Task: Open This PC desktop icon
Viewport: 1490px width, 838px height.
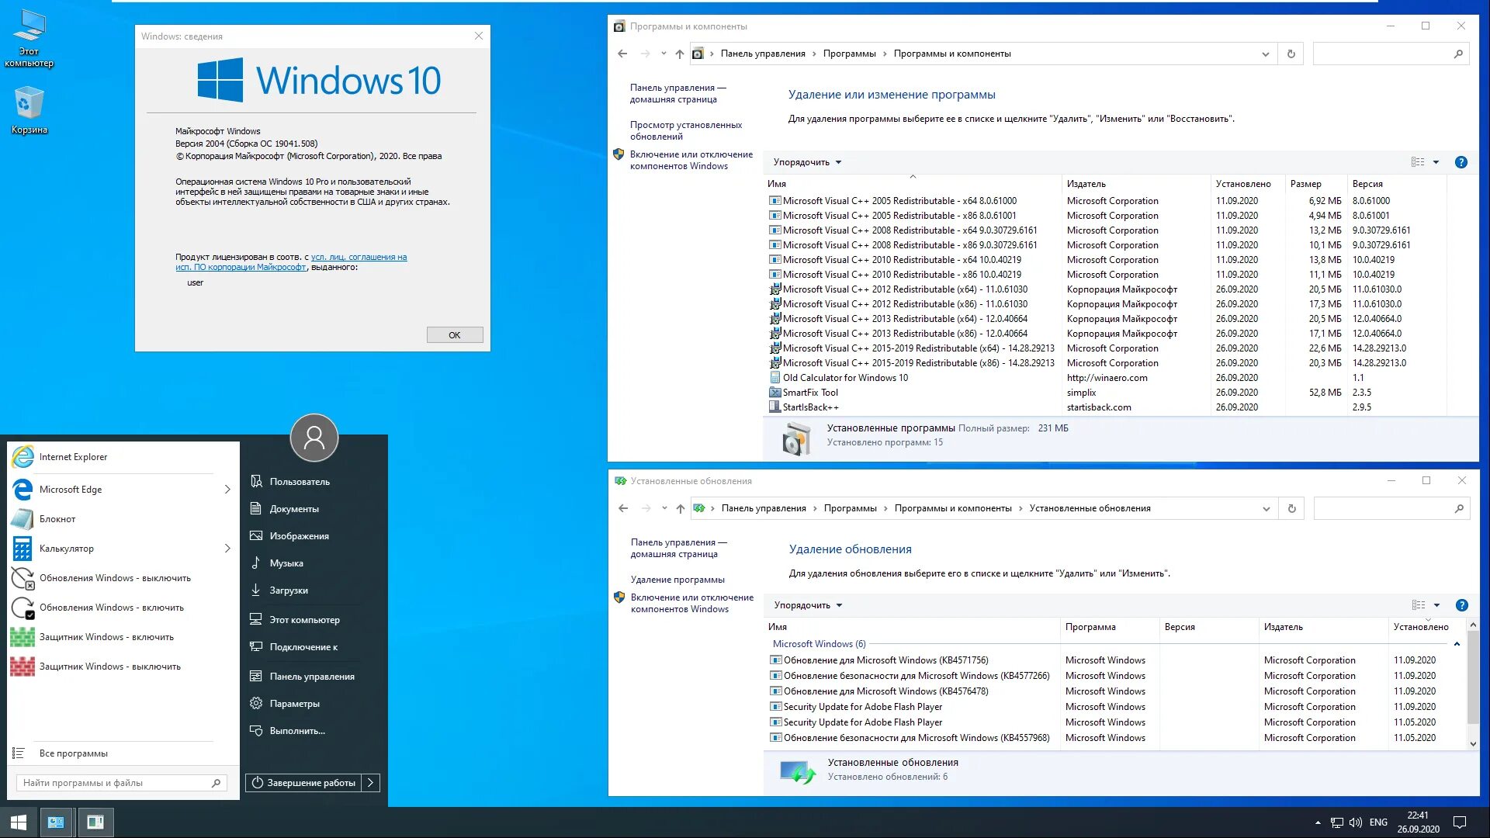Action: (x=29, y=39)
